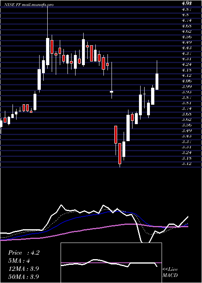This screenshot has height=283, width=202.
Task: Click the 3.74 price axis label
Action: (186, 108)
